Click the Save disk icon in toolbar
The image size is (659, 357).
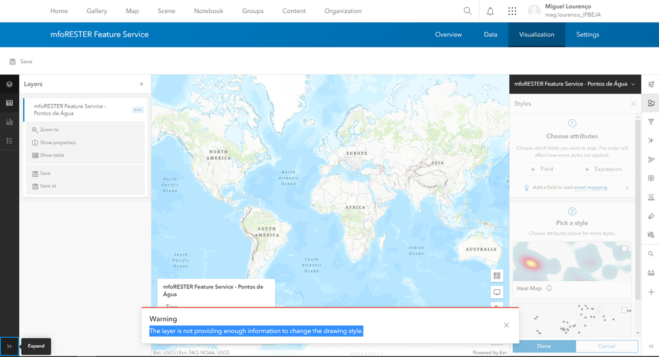13,62
